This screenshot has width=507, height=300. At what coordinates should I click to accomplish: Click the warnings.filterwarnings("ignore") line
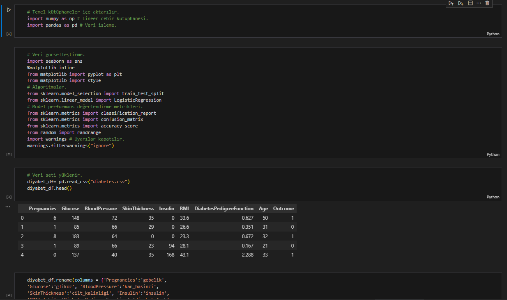pyautogui.click(x=70, y=145)
